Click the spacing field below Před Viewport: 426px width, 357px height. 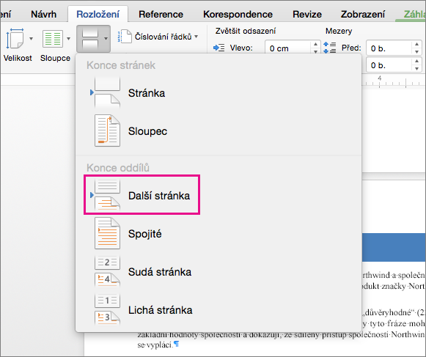389,65
